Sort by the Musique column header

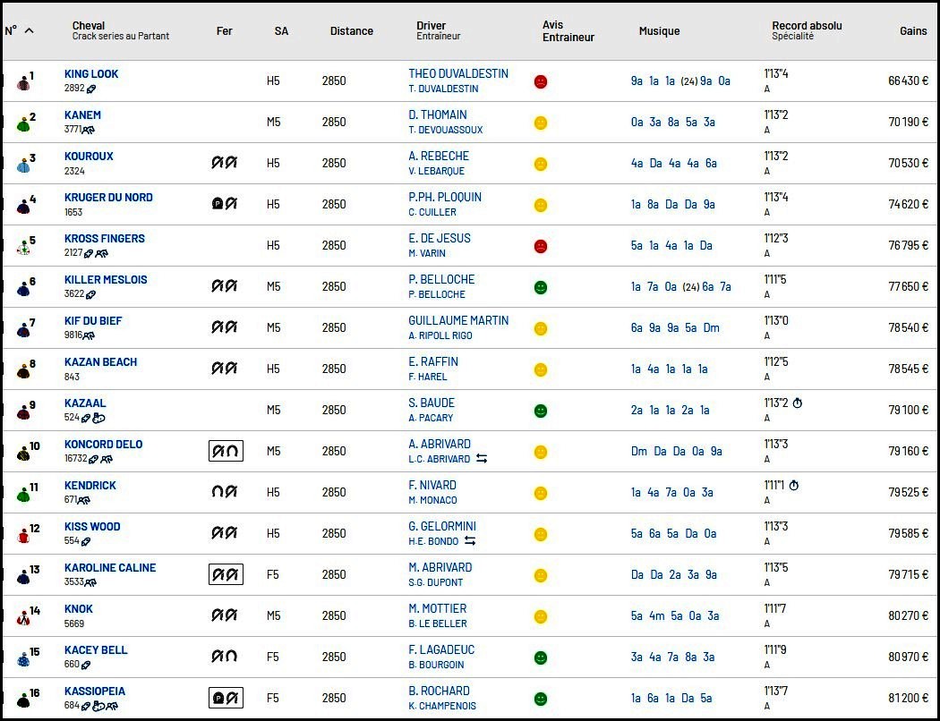click(659, 31)
